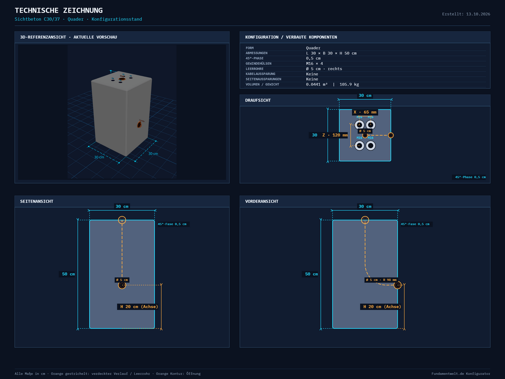Click the 'KONFIGURATION / VERBAUTE KOMPONENTEN' panel header
505x379 pixels.
coord(365,37)
